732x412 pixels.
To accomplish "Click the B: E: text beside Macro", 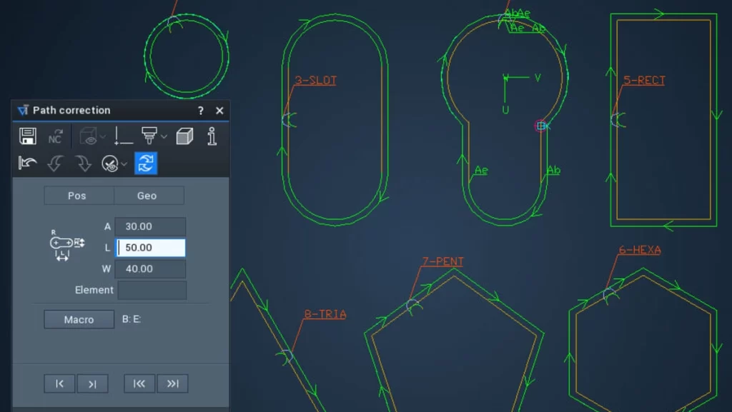I will 132,319.
